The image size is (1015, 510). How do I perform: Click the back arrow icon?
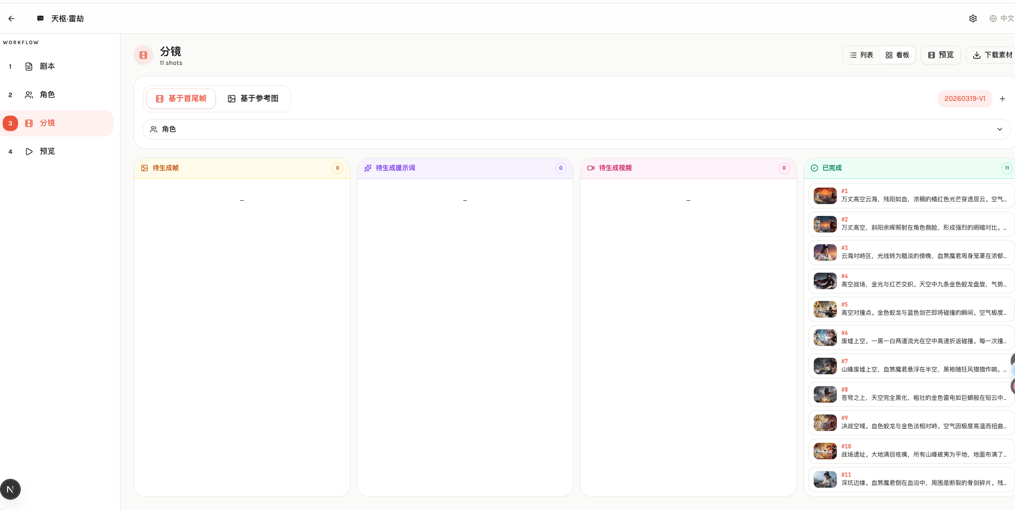pyautogui.click(x=11, y=19)
